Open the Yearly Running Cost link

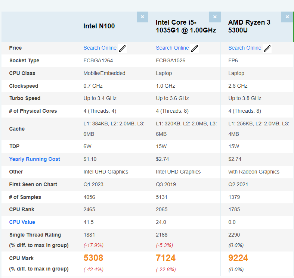(34, 159)
